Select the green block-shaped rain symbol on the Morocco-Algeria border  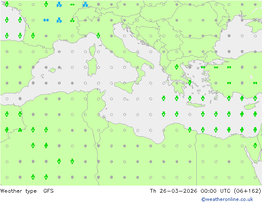(x=20, y=130)
